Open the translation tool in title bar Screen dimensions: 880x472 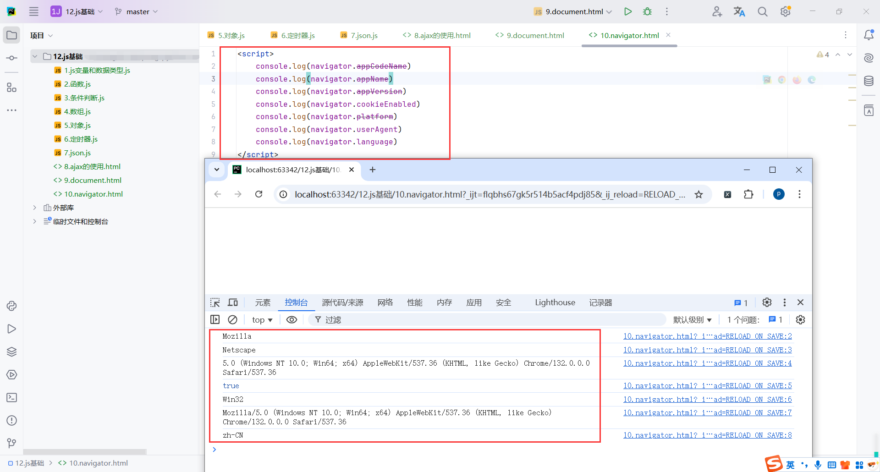coord(739,11)
